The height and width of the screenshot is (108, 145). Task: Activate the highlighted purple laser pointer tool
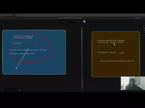click(84, 22)
